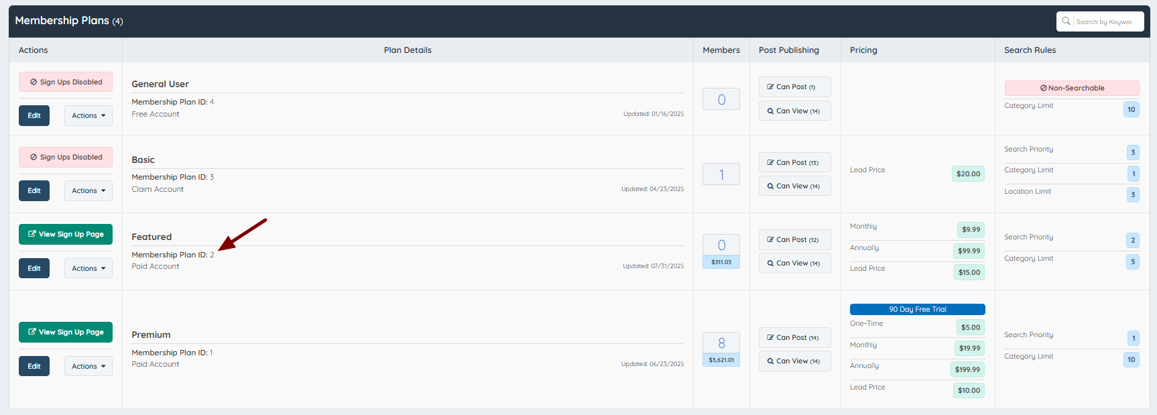Edit the Premium plan
The width and height of the screenshot is (1157, 415).
point(34,366)
